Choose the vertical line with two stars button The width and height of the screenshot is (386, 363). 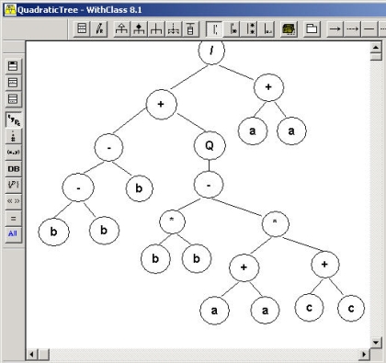(250, 29)
